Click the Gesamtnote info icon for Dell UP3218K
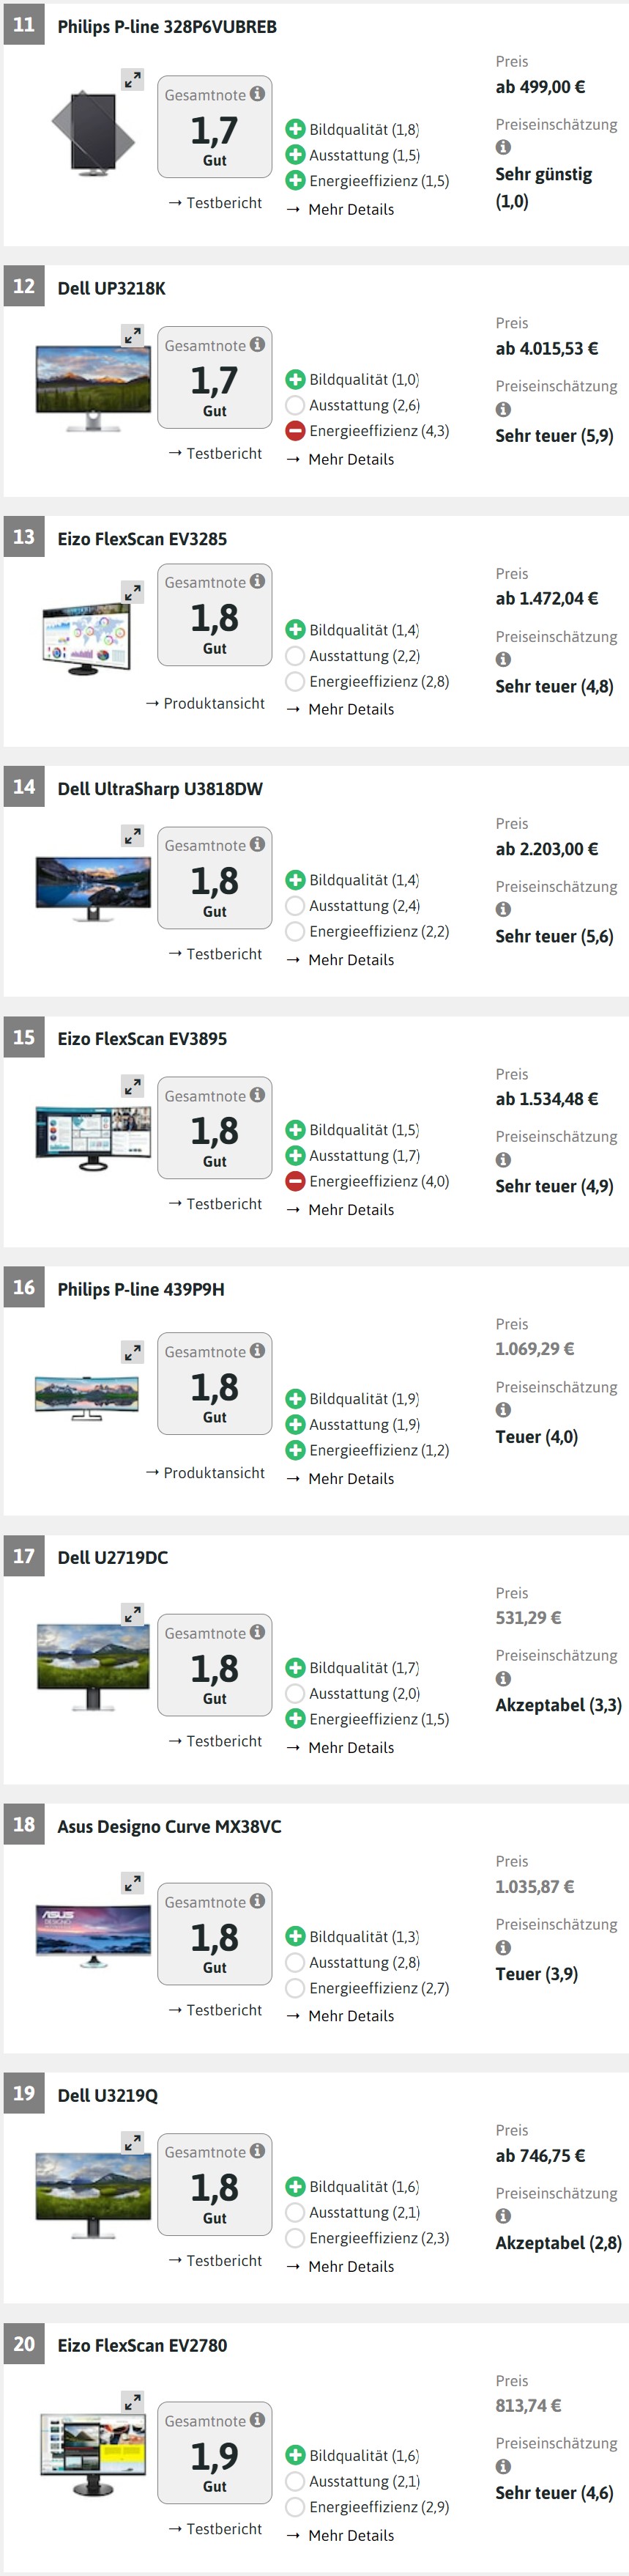Screen dimensions: 629x2576 coord(258,344)
